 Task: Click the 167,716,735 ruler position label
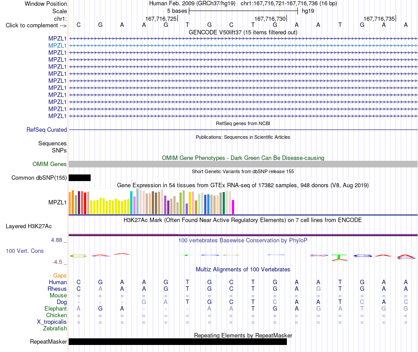(x=379, y=19)
